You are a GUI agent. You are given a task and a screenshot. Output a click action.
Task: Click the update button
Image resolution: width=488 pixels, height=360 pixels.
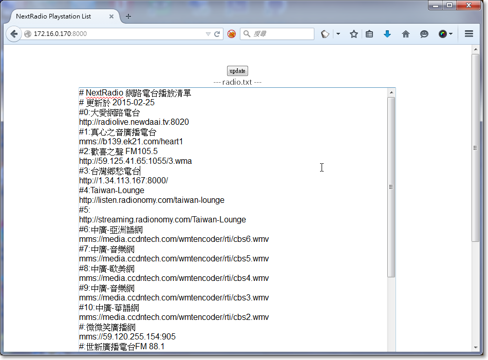(237, 71)
